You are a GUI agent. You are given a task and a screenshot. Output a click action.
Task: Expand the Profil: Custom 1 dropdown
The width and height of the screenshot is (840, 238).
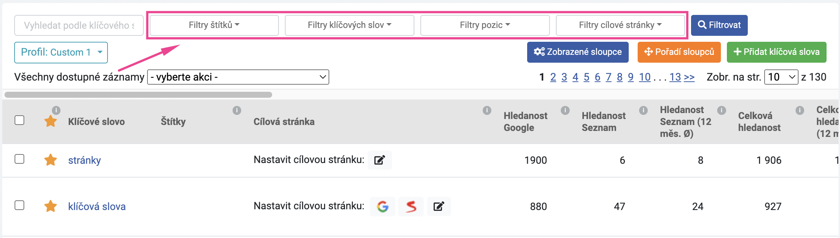[x=61, y=52]
